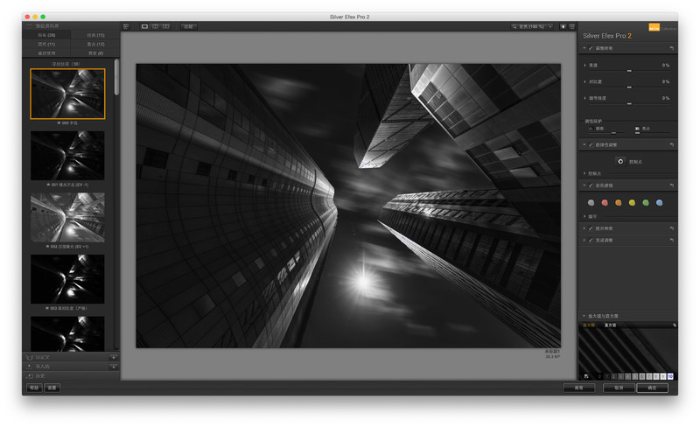
Task: Click the highlights tonality protection icon
Action: coord(637,129)
